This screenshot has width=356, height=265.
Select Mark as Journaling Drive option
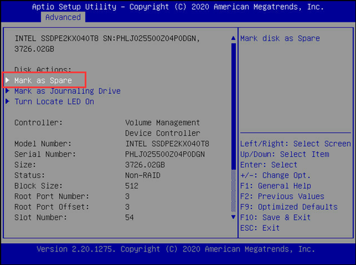[67, 91]
